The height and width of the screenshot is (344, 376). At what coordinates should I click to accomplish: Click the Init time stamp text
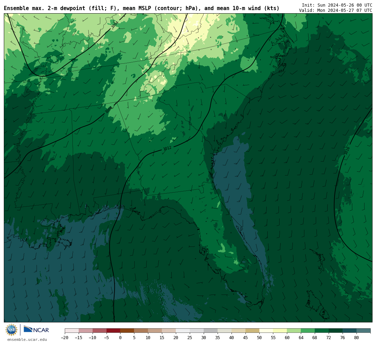(x=337, y=5)
